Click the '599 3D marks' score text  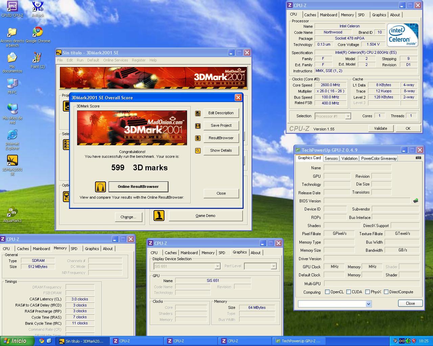click(x=139, y=168)
